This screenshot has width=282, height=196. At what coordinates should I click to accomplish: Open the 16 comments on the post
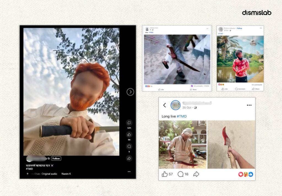(180, 174)
